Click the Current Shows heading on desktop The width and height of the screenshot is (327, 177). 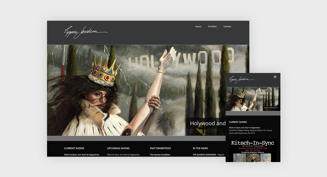coord(74,148)
